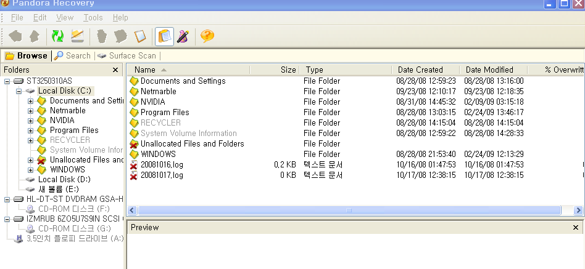This screenshot has width=585, height=269.
Task: Click Documents and Settings folder icon in list
Action: (134, 81)
